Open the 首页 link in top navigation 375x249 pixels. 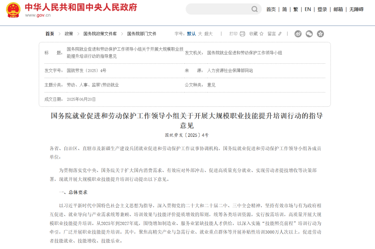271,9
